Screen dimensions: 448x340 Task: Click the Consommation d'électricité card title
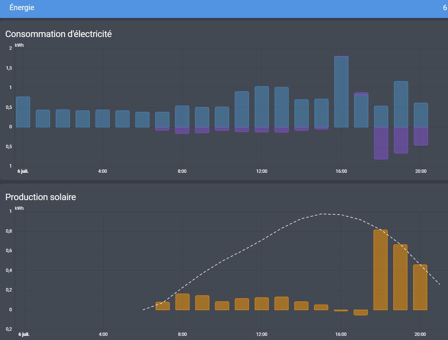pyautogui.click(x=58, y=34)
